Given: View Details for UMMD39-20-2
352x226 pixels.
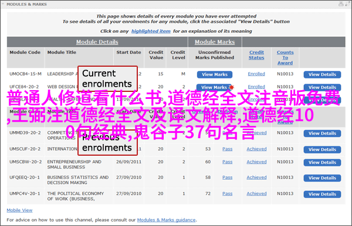Looking at the screenshot, I should click(x=322, y=133).
